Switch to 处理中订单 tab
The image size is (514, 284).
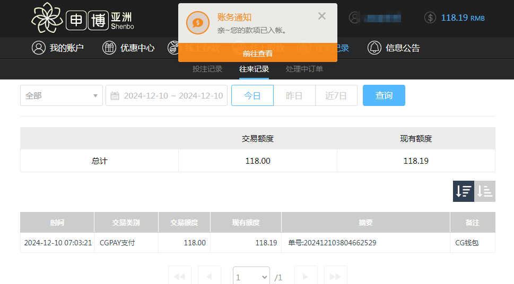(x=304, y=69)
